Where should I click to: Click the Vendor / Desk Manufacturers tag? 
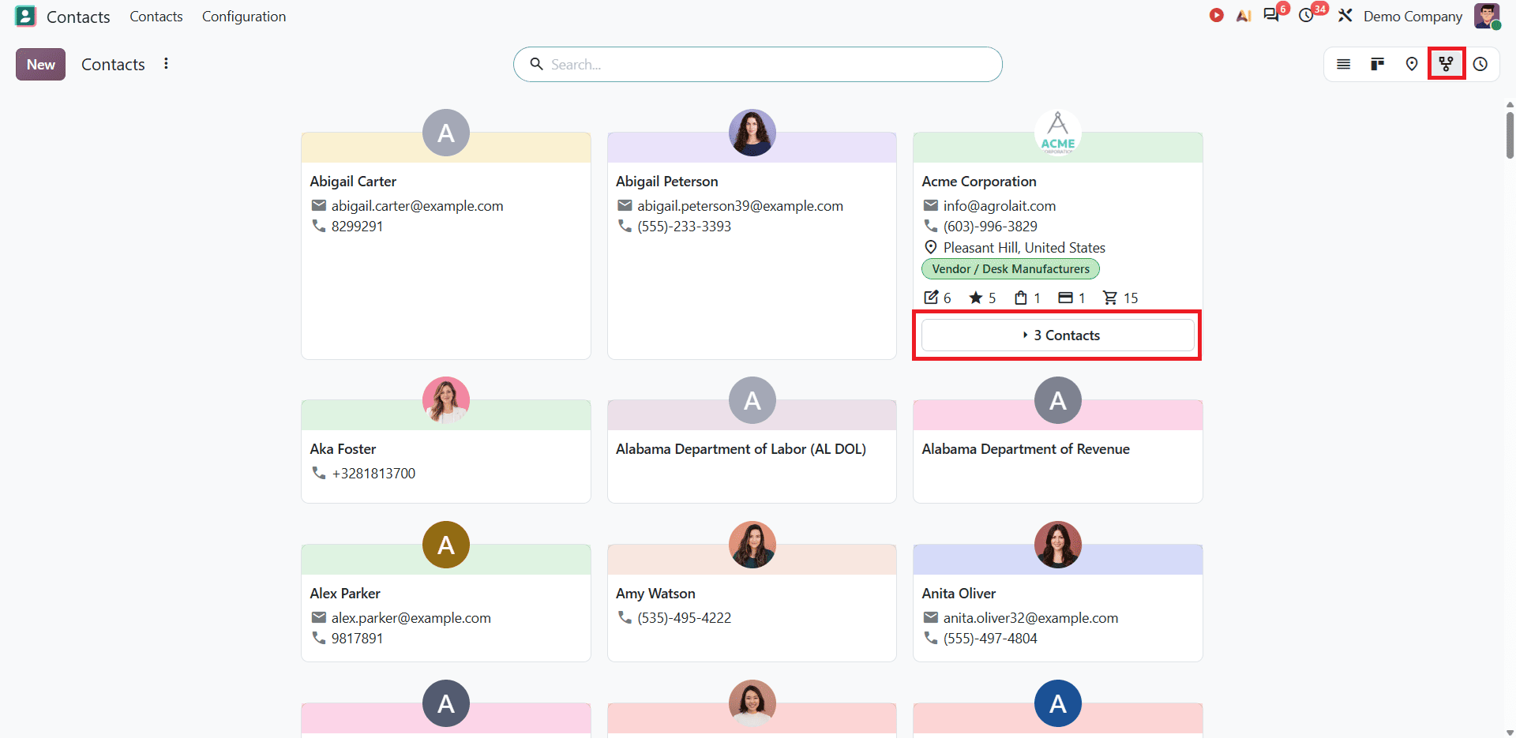coord(1011,269)
